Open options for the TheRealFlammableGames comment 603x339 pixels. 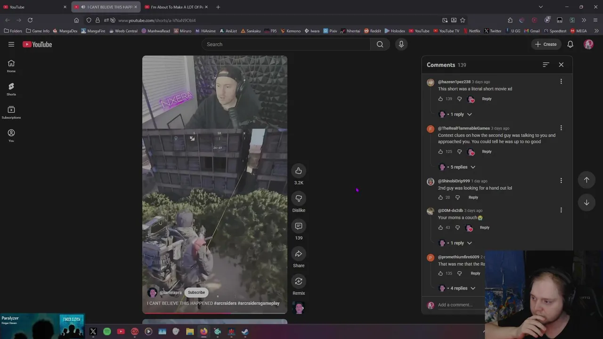pos(561,128)
